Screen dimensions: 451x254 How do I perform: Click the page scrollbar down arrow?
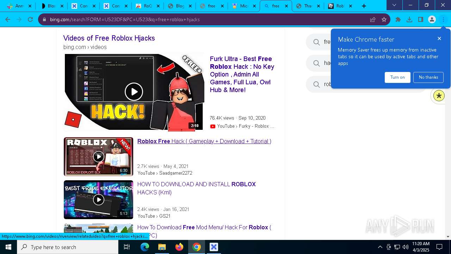coord(448,237)
